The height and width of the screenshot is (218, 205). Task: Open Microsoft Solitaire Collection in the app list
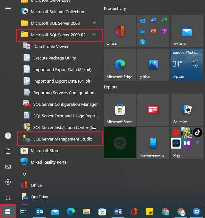point(60,12)
